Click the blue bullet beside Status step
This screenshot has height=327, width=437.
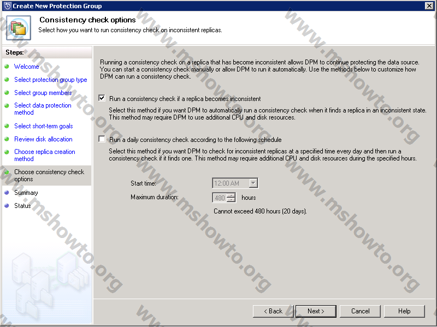pyautogui.click(x=7, y=206)
